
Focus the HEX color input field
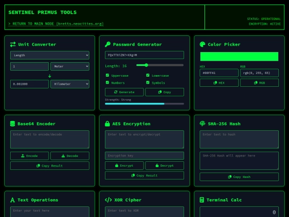(219, 73)
